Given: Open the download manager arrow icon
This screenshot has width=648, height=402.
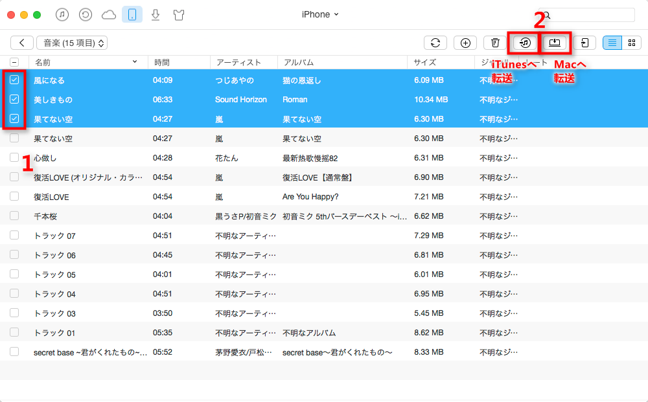Looking at the screenshot, I should 156,15.
